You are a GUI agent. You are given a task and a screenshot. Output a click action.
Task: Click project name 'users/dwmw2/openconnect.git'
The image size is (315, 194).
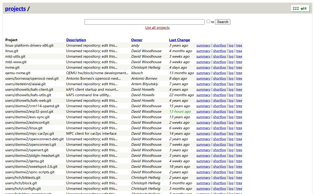(x=31, y=145)
